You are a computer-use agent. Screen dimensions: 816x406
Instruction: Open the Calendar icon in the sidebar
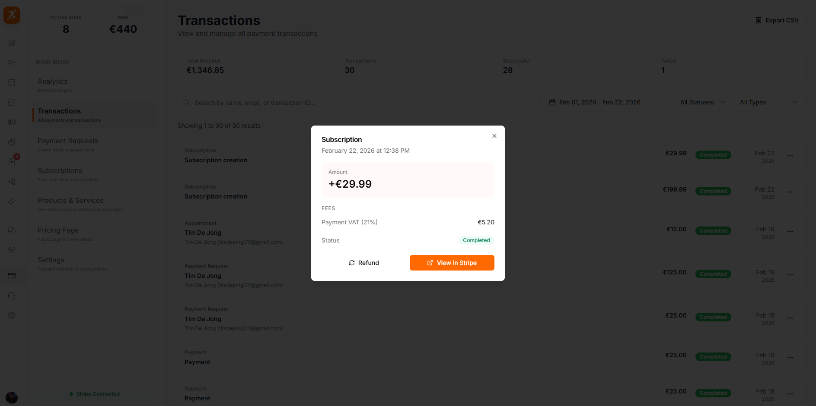pyautogui.click(x=12, y=82)
